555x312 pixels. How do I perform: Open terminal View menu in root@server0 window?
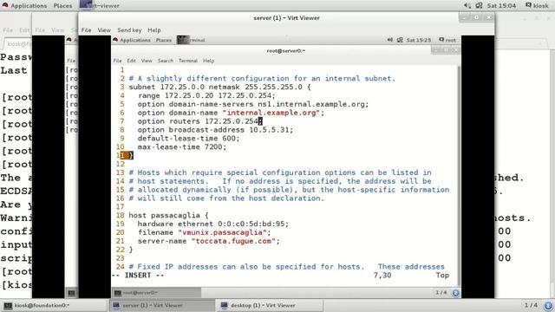point(147,61)
